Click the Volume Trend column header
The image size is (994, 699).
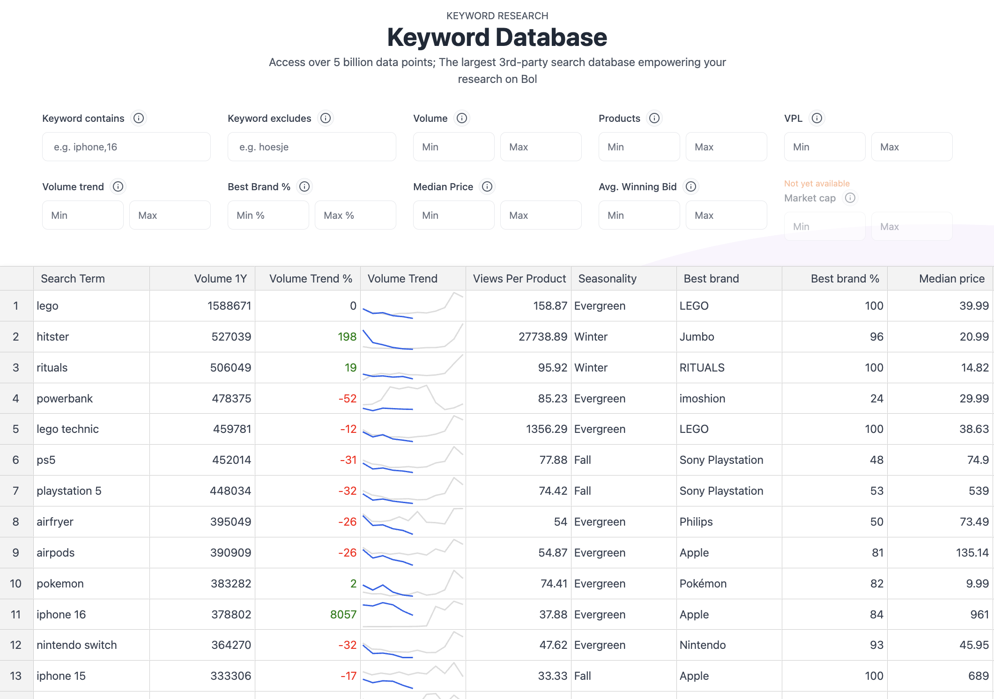[x=413, y=278]
